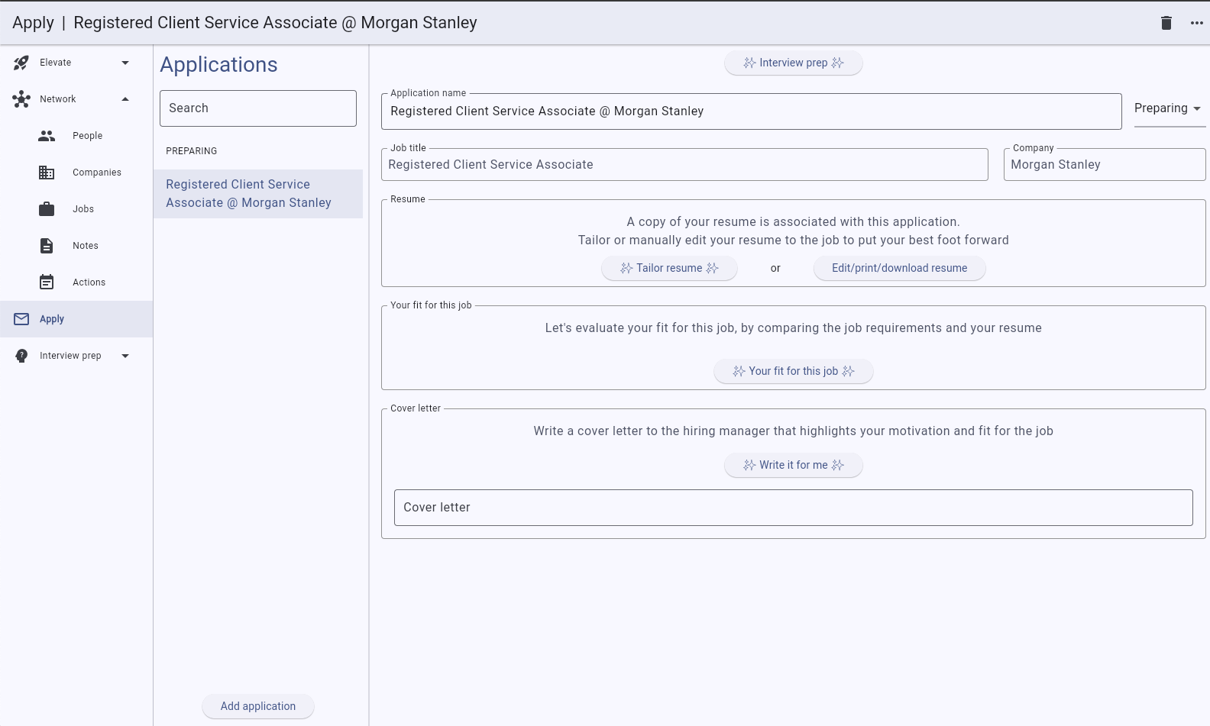
Task: Click Edit/print/download resume button
Action: coord(899,268)
